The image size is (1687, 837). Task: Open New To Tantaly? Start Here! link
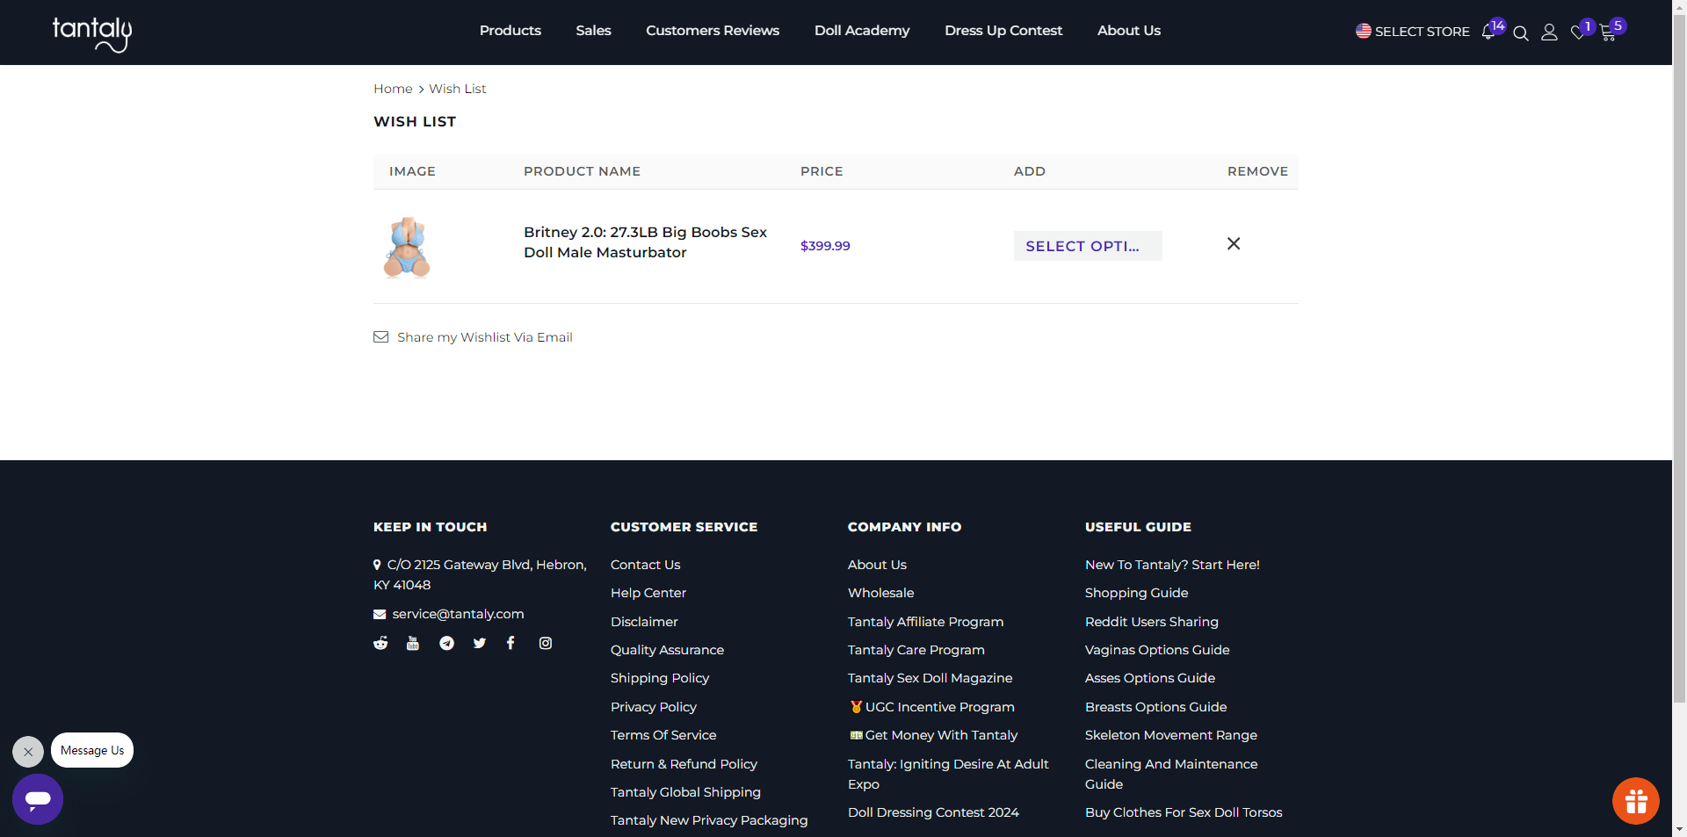[x=1172, y=565]
